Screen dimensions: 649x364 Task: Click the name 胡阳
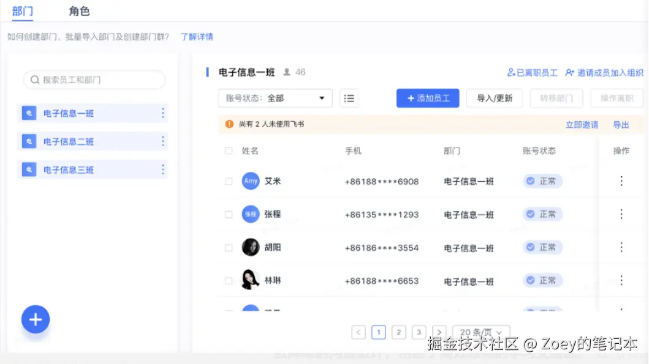[272, 247]
